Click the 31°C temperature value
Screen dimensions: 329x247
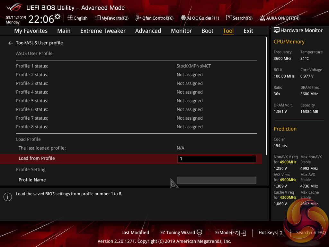pyautogui.click(x=305, y=59)
